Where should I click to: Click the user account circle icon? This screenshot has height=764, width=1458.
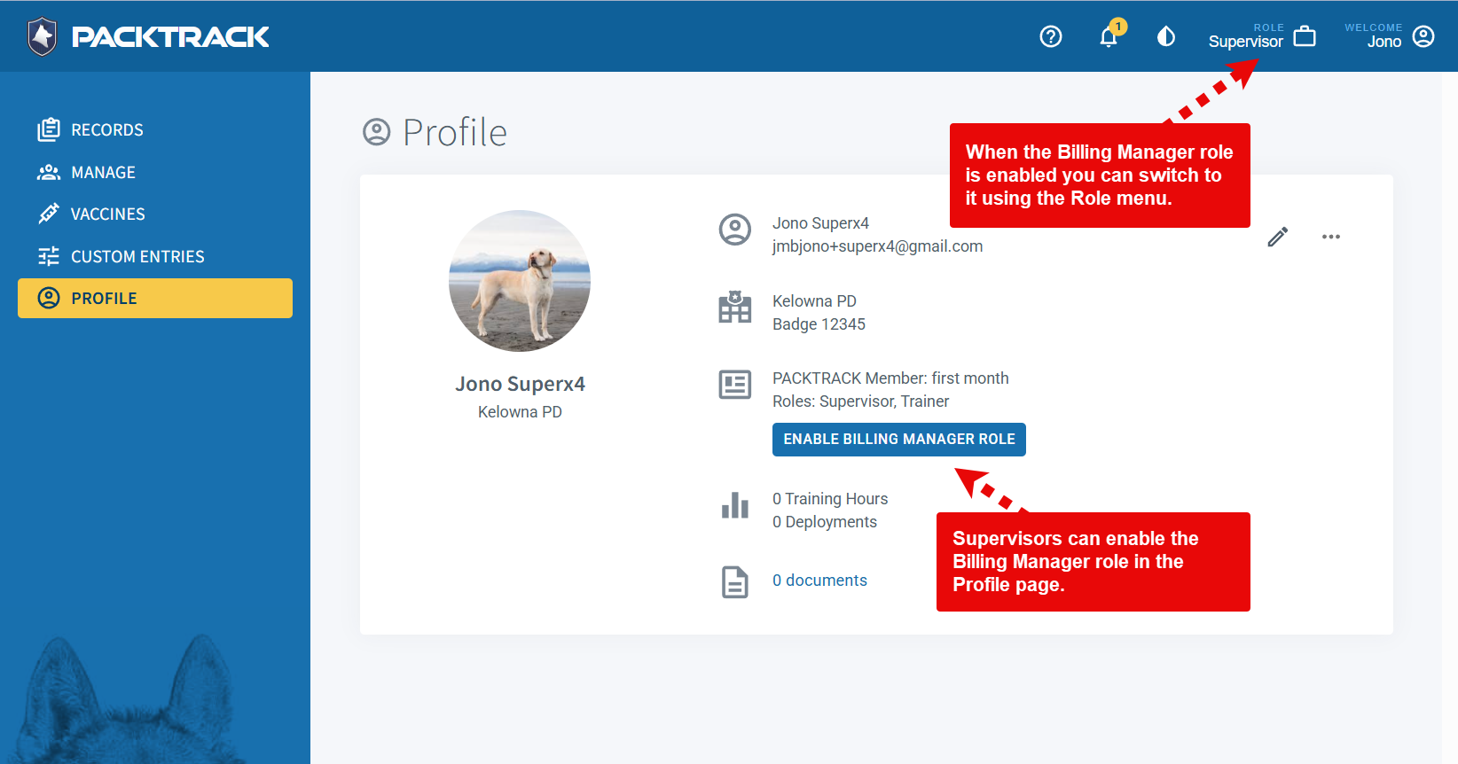[x=1423, y=36]
